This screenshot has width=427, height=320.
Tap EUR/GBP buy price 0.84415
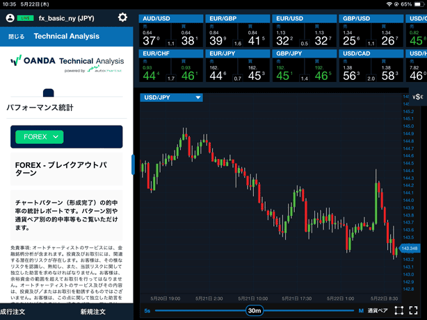tap(254, 35)
